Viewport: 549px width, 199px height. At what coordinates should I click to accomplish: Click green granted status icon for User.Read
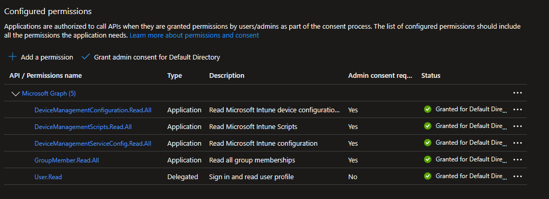click(x=428, y=176)
